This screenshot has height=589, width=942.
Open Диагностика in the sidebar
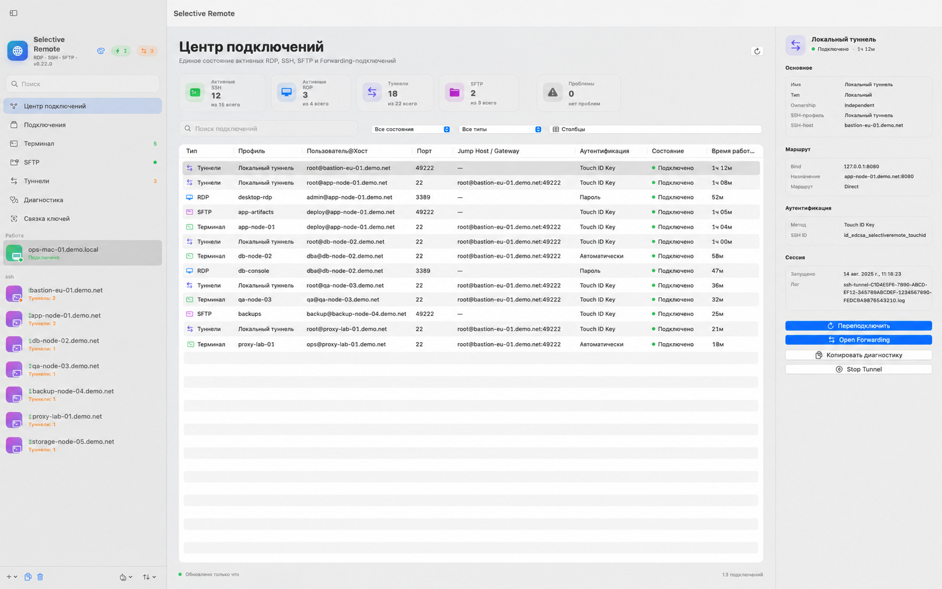click(83, 200)
